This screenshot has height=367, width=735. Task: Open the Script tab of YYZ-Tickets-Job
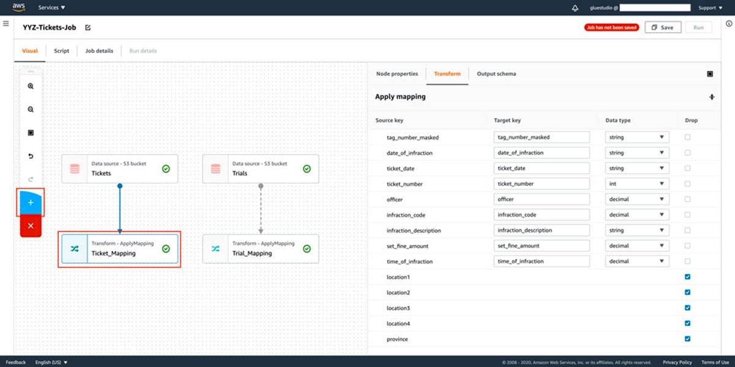[x=61, y=51]
